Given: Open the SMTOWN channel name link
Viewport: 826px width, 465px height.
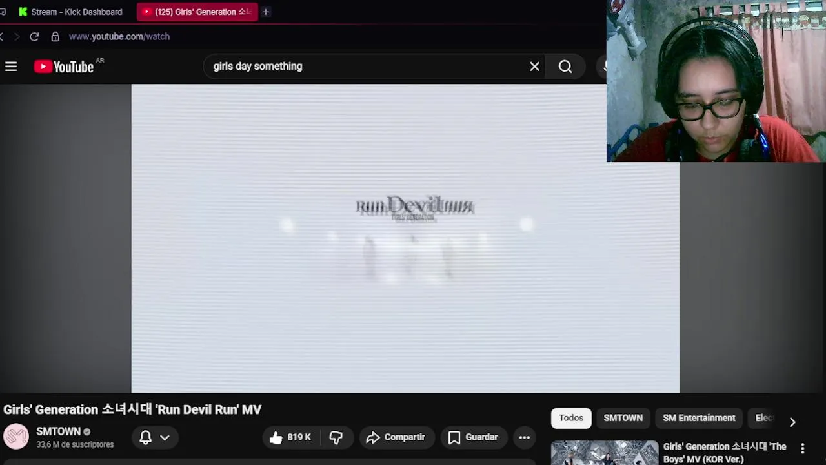Looking at the screenshot, I should point(58,431).
